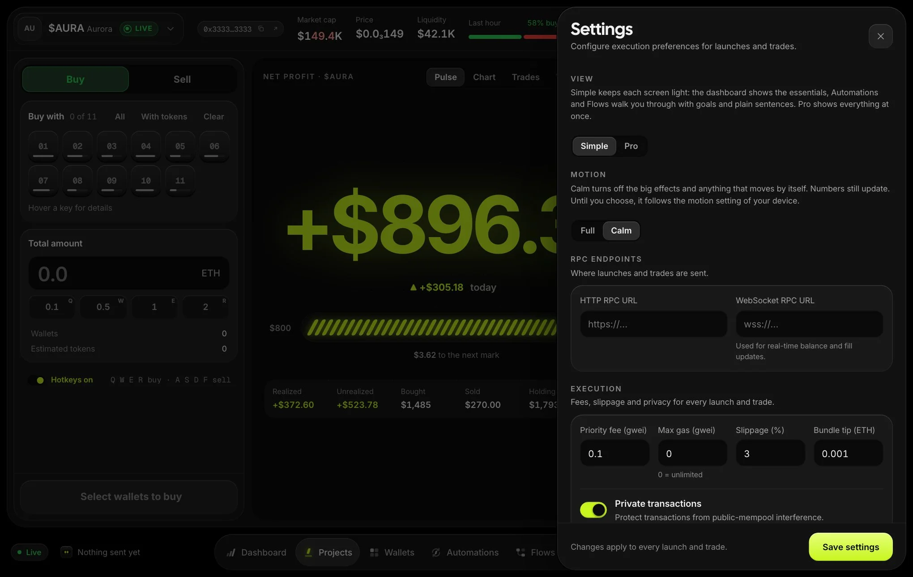Click the Nothing sent yet status icon

(66, 552)
